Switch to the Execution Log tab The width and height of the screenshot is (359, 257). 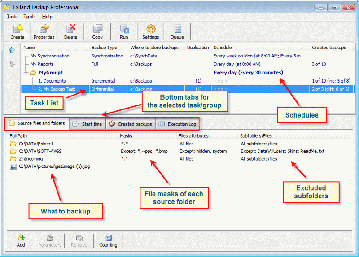[x=178, y=124]
